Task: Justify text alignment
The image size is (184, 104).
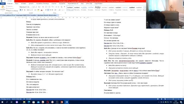Action: 52,10
